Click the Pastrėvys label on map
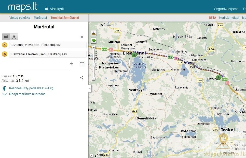The image size is (246, 158). (x=136, y=90)
